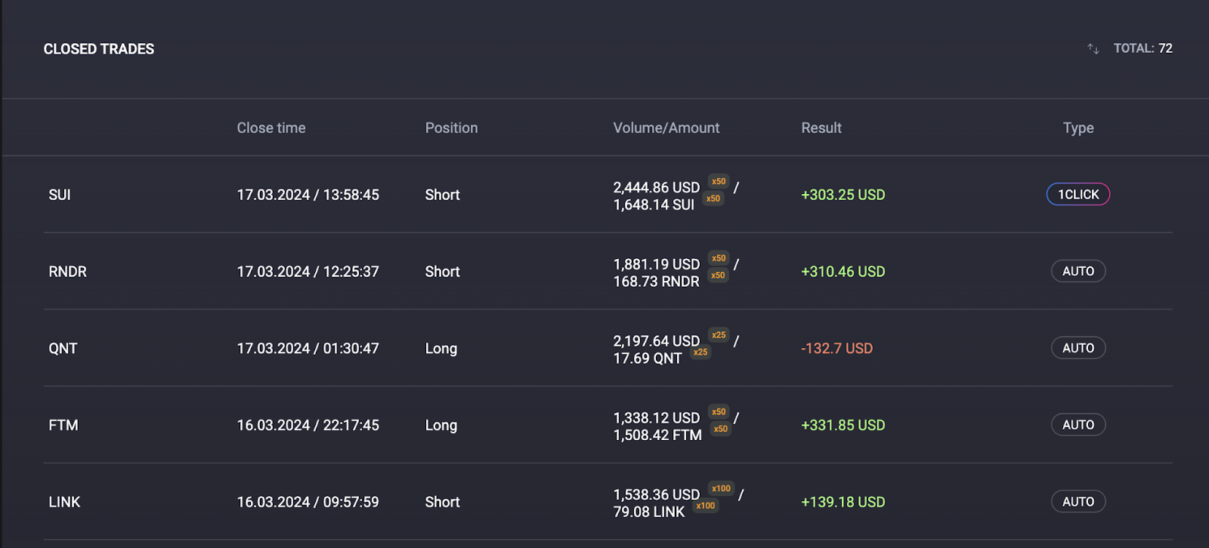The width and height of the screenshot is (1209, 548).
Task: Click the lower x50 leverage tag on FTM
Action: tap(721, 429)
